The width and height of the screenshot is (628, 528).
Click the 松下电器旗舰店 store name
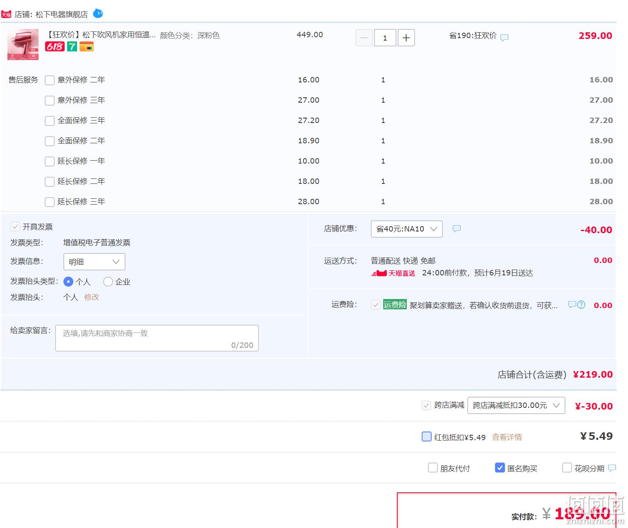pyautogui.click(x=62, y=14)
